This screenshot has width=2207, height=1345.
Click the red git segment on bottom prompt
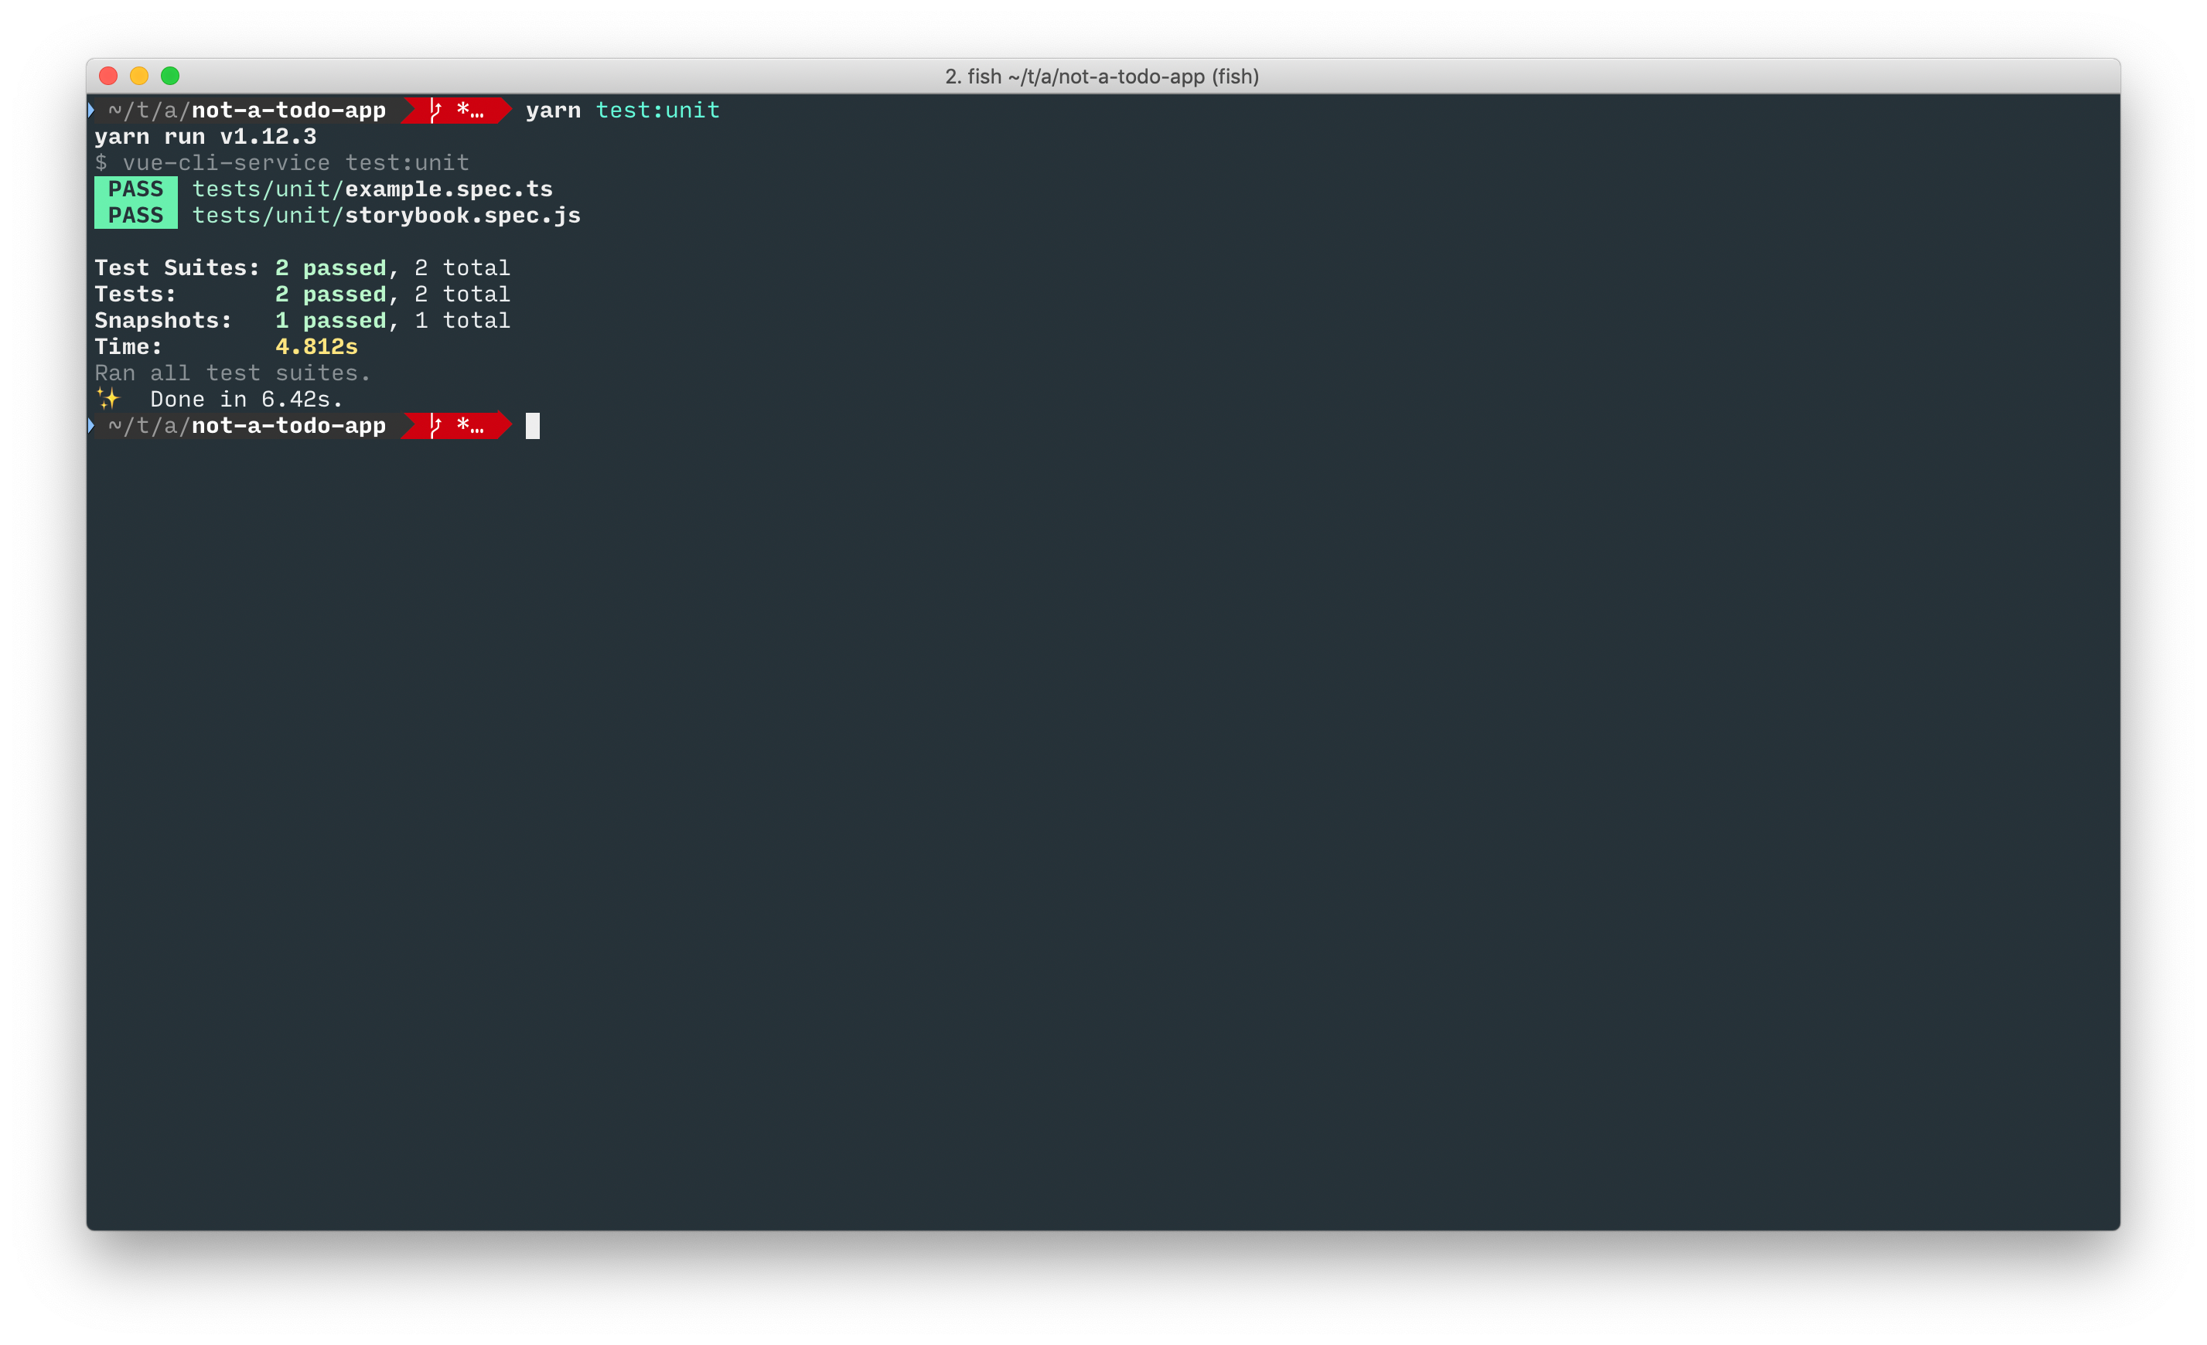(x=457, y=425)
